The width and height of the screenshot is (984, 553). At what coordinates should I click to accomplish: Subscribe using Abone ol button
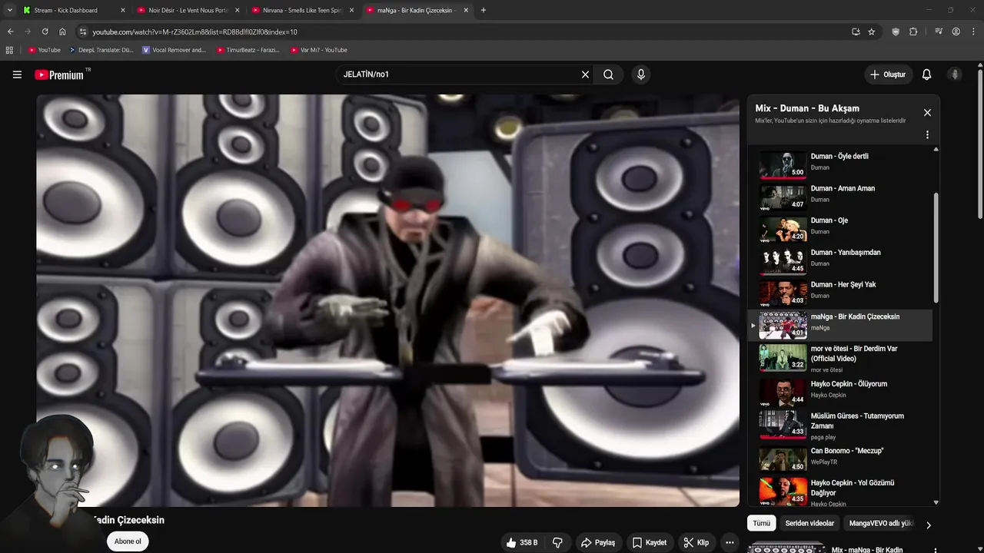click(128, 541)
